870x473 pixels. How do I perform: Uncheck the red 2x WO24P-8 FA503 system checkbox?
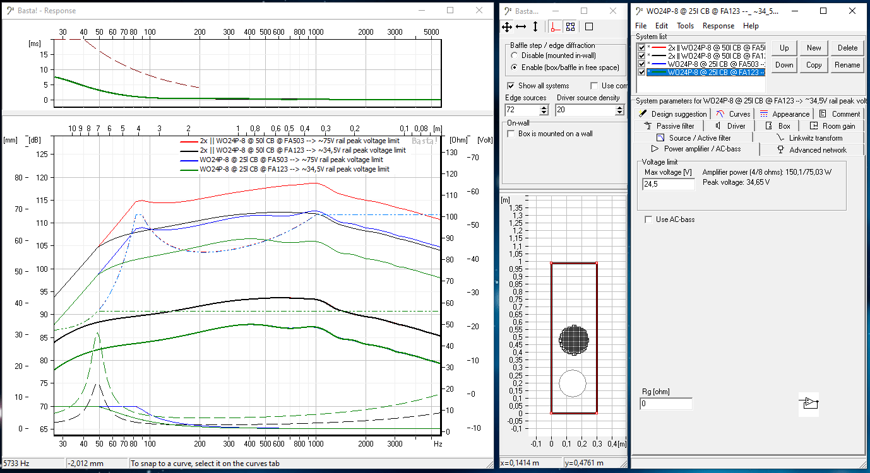[641, 47]
